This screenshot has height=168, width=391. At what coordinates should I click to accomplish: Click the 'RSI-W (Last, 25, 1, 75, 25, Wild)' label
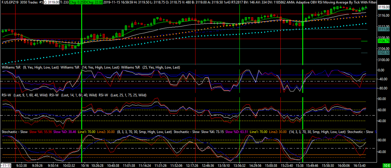pos(122,95)
